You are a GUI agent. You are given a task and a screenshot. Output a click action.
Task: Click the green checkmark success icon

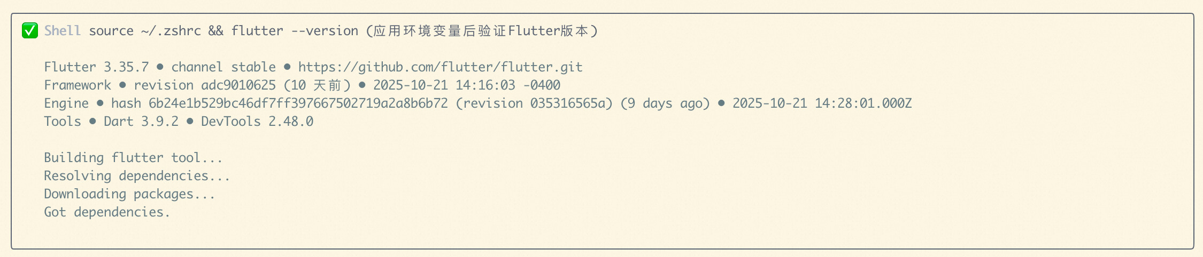pyautogui.click(x=30, y=31)
